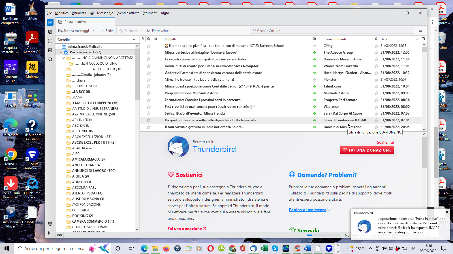Click folder pane scroll down arrow

coord(137,229)
